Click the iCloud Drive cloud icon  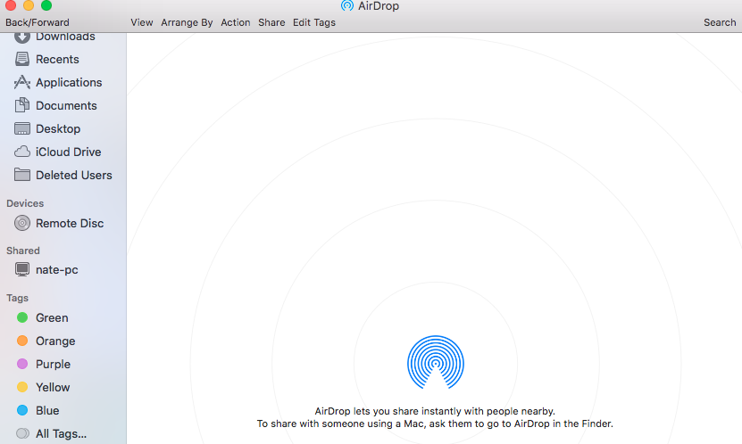[x=21, y=152]
